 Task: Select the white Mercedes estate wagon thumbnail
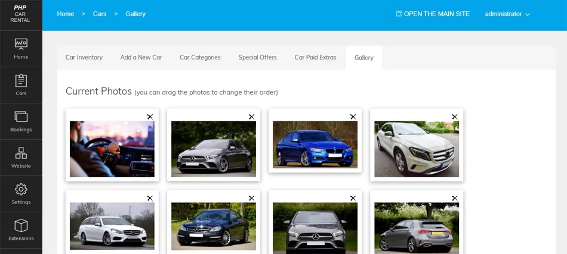pyautogui.click(x=112, y=226)
